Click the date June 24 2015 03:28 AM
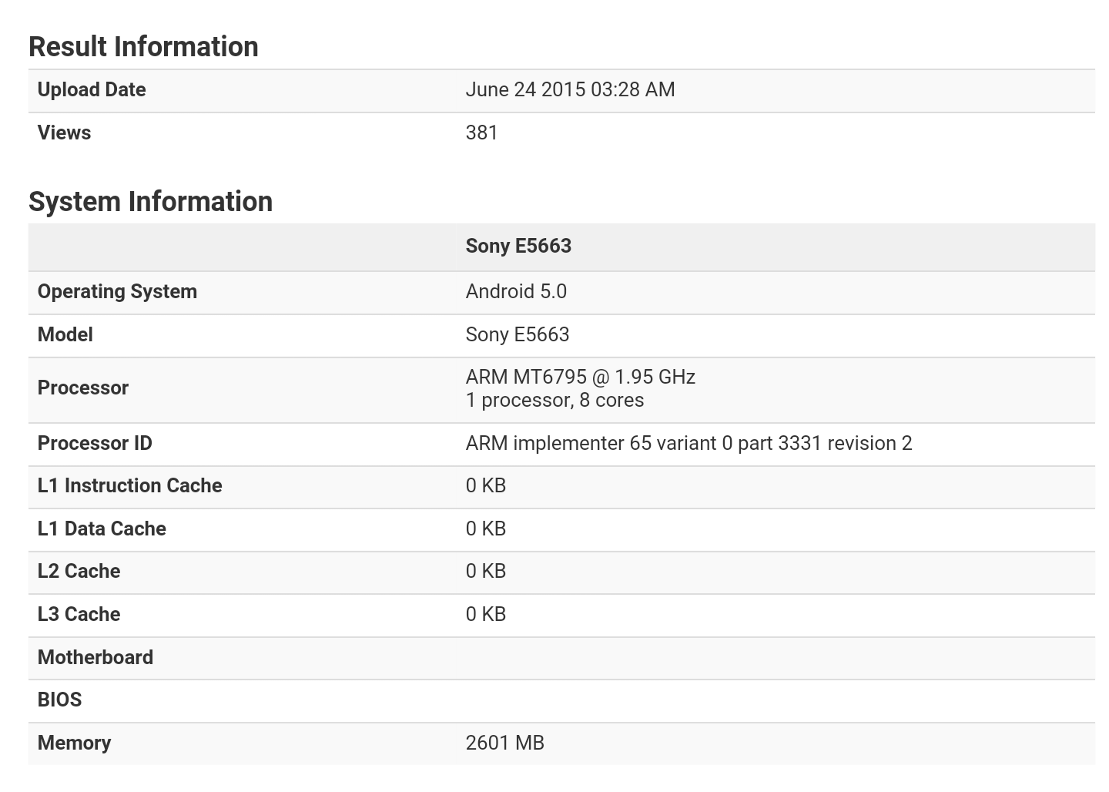The height and width of the screenshot is (792, 1109). pyautogui.click(x=570, y=90)
